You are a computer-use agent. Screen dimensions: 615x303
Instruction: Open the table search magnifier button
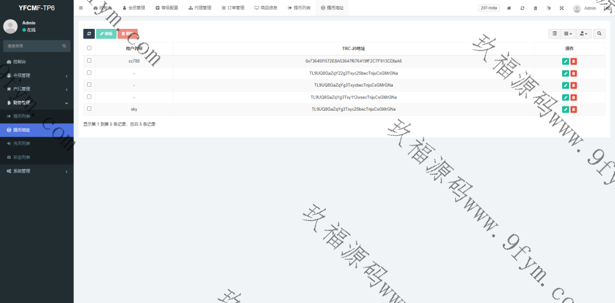click(x=599, y=34)
